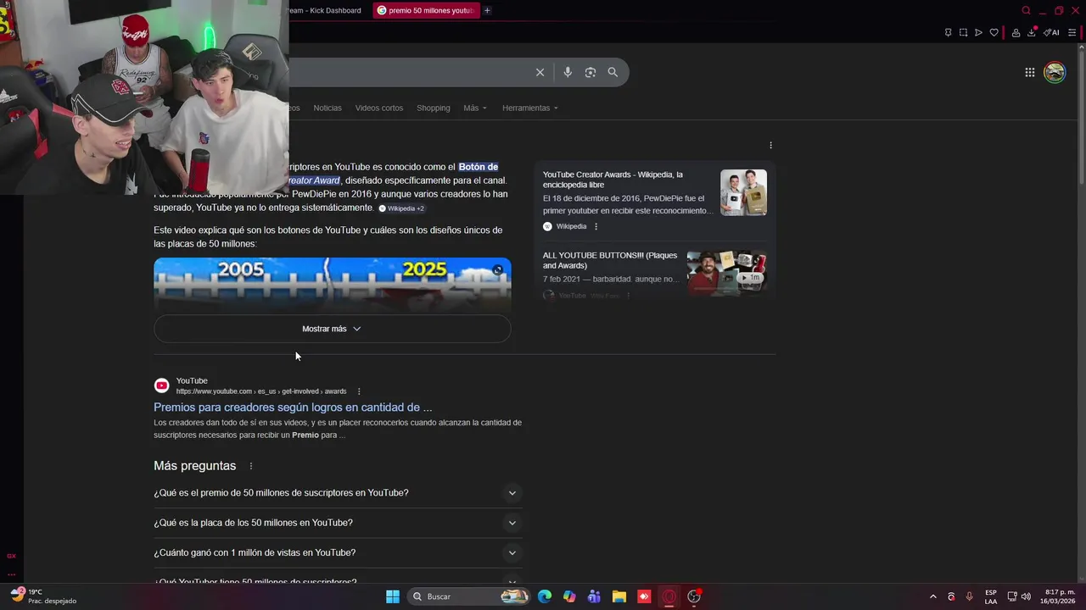
Task: Open YouTube result three-dot menu
Action: pyautogui.click(x=359, y=391)
